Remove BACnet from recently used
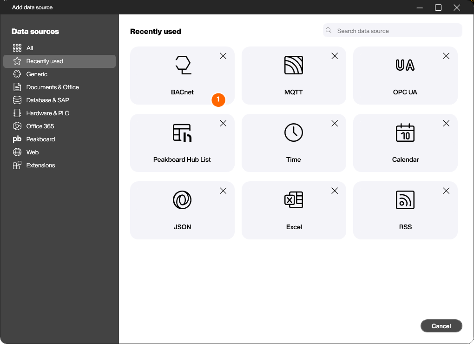The height and width of the screenshot is (344, 474). coord(223,56)
